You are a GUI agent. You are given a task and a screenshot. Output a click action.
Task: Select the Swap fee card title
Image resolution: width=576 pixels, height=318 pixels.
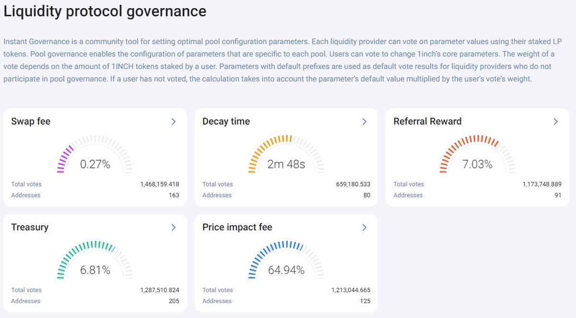click(x=31, y=121)
